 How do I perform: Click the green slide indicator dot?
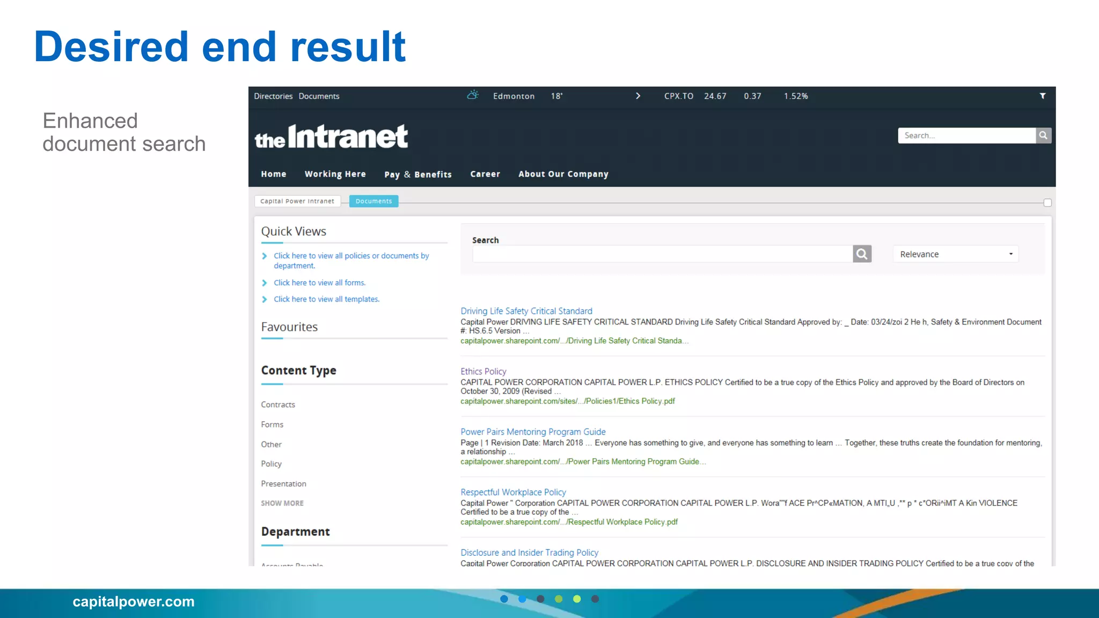(x=559, y=599)
